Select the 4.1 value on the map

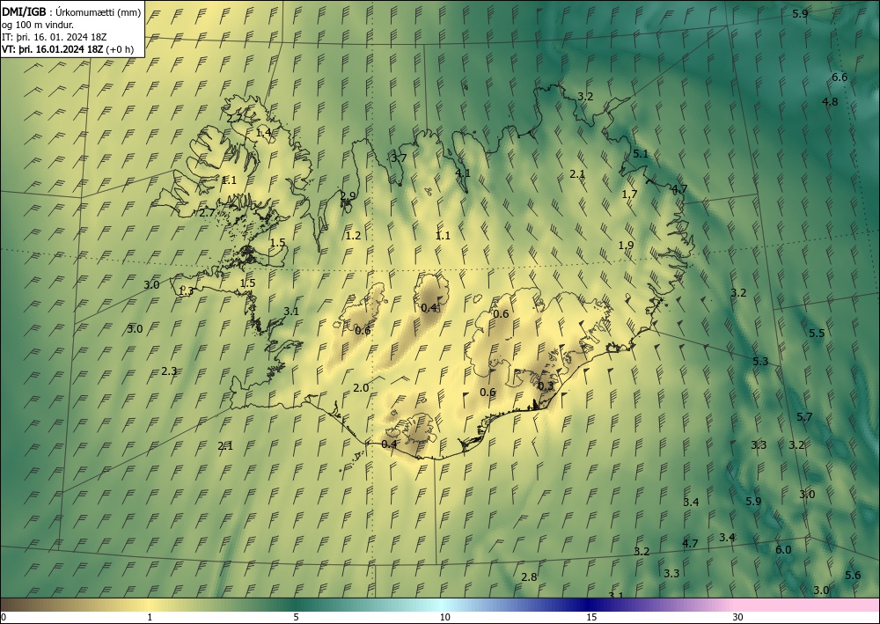click(x=463, y=173)
